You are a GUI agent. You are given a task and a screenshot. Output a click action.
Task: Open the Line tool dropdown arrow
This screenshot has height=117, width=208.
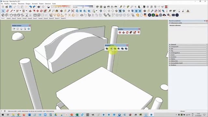(14, 11)
